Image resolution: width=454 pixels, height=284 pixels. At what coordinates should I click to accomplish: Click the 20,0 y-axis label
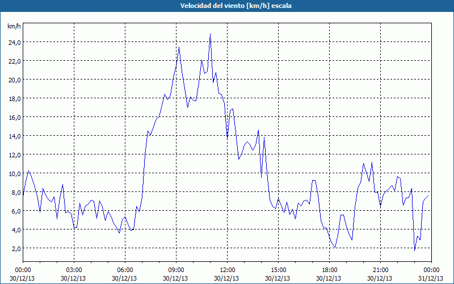[15, 80]
